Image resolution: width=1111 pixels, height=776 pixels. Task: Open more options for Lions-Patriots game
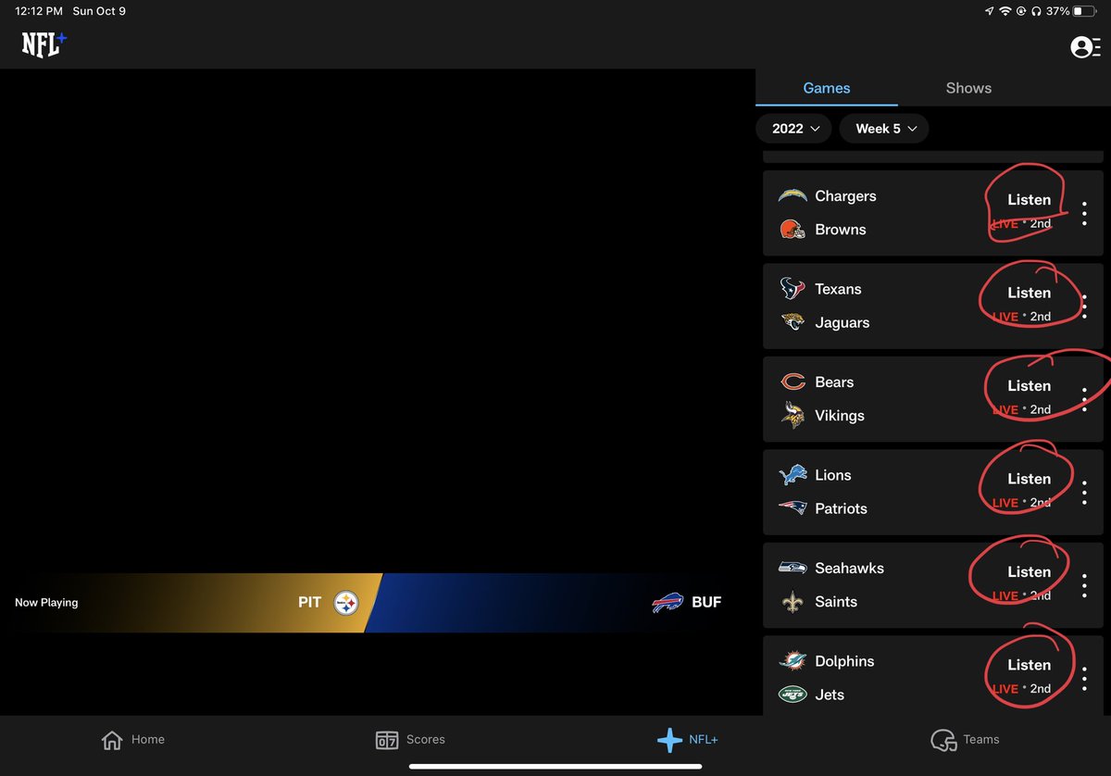click(1084, 493)
